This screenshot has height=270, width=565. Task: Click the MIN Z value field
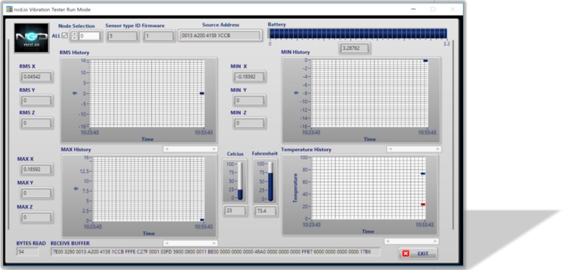(249, 123)
